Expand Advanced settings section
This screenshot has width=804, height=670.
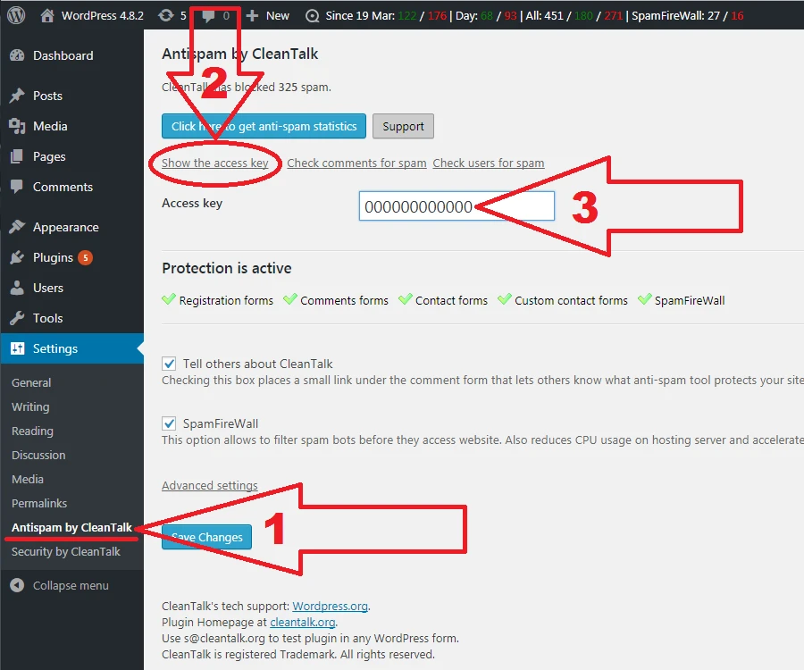pos(209,486)
